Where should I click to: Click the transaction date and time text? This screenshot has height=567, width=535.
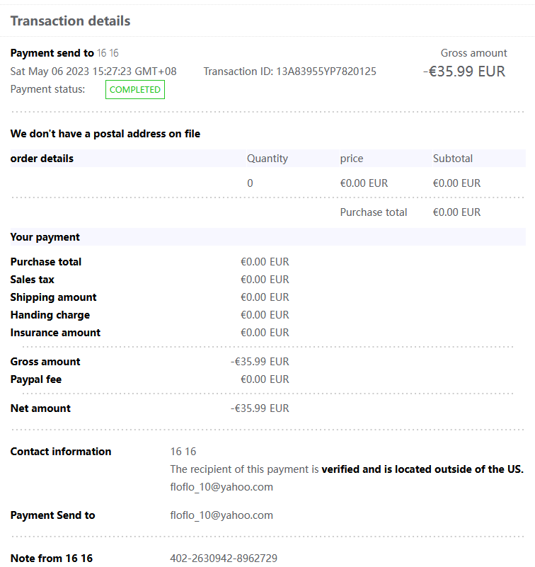point(93,71)
